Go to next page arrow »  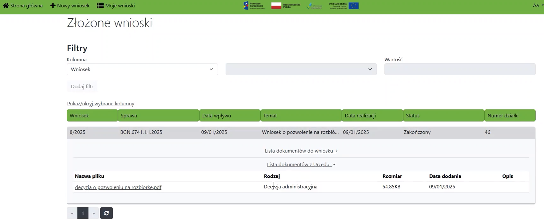94,213
